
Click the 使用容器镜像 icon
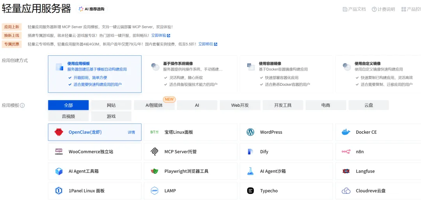pyautogui.click(x=251, y=67)
